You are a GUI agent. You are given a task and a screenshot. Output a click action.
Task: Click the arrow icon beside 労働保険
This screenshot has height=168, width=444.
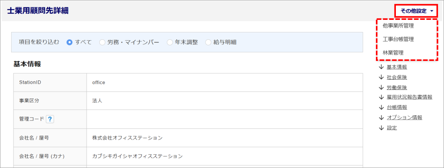pos(381,87)
